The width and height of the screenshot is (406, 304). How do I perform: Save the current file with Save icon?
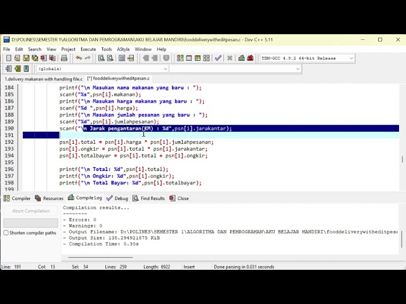[26, 58]
